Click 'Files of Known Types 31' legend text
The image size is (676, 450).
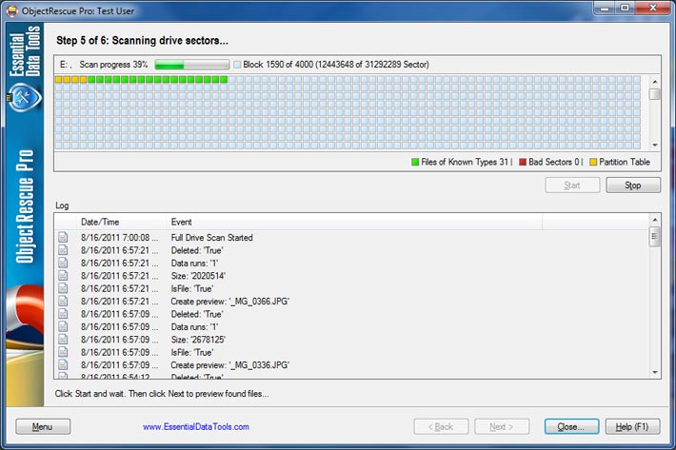click(x=465, y=162)
